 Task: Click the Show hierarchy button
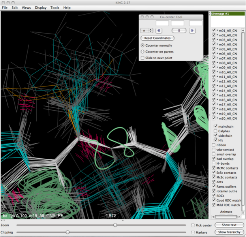229,232
